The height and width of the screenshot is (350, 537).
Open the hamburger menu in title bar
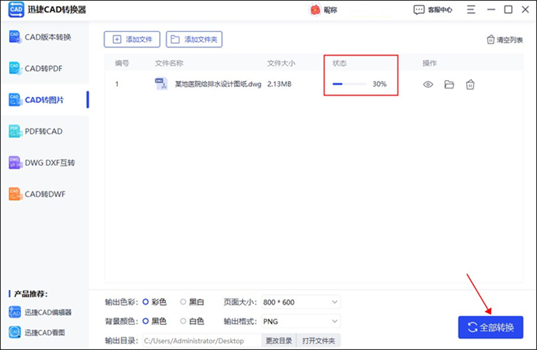coord(471,10)
